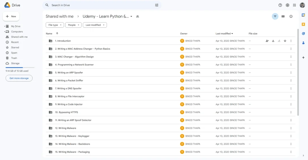
Task: Select folder 13. Writing Malware - Keylogger
Action: 171,136
